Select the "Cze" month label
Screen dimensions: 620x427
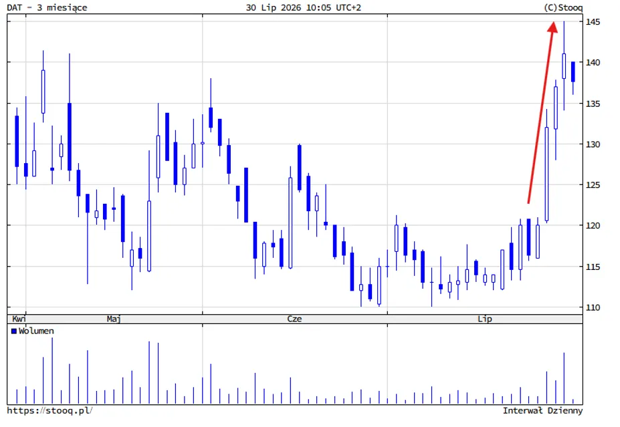294,319
